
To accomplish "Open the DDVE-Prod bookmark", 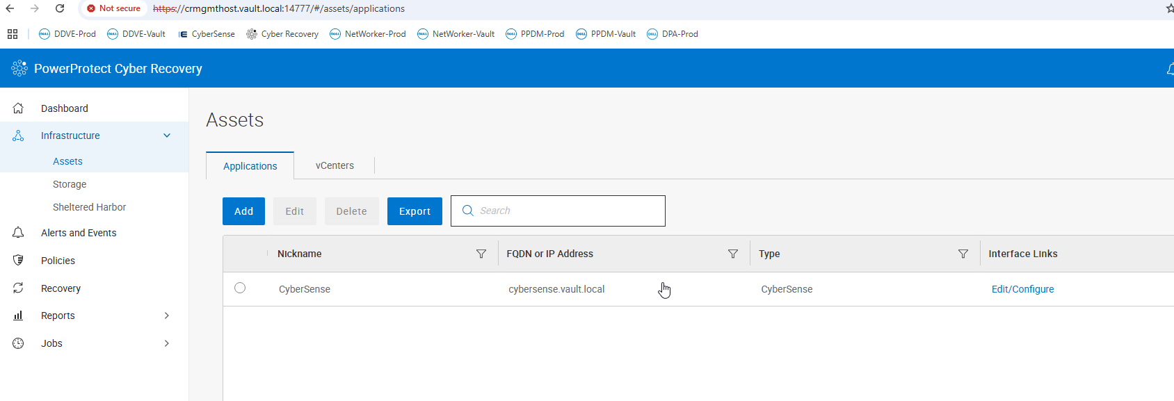I will pos(67,34).
